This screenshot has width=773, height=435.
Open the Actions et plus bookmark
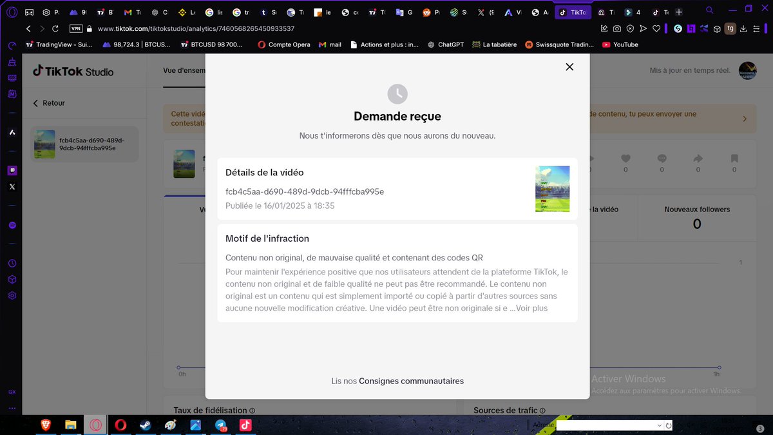click(x=384, y=44)
